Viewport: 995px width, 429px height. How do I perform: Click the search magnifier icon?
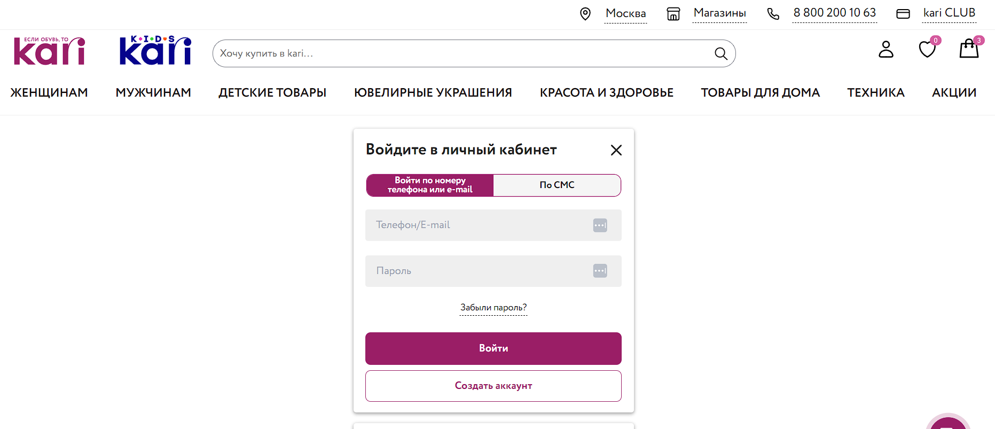pyautogui.click(x=720, y=53)
